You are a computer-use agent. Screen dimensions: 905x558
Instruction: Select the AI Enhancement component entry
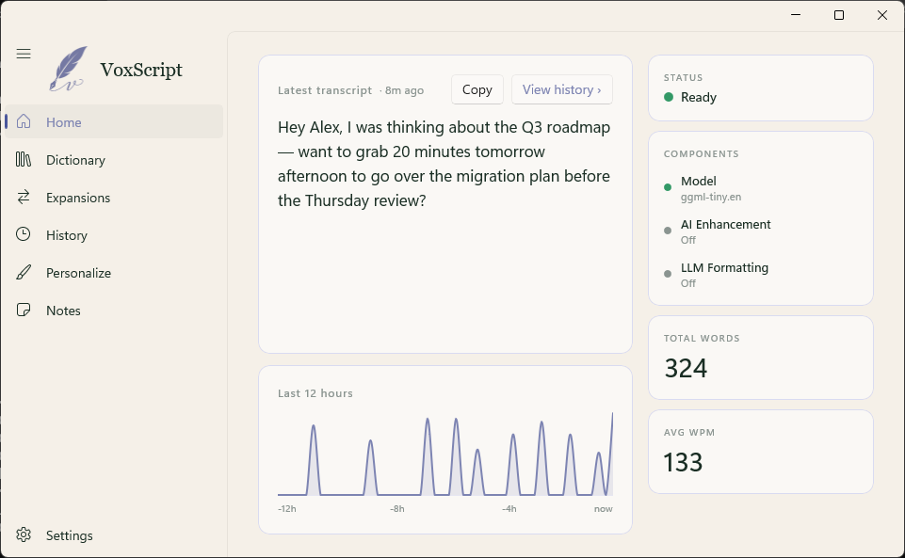(761, 231)
